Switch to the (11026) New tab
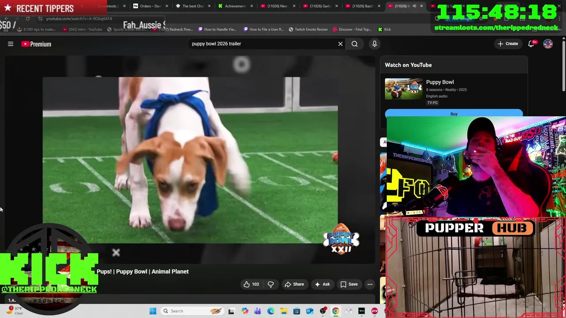566x318 pixels. click(277, 6)
